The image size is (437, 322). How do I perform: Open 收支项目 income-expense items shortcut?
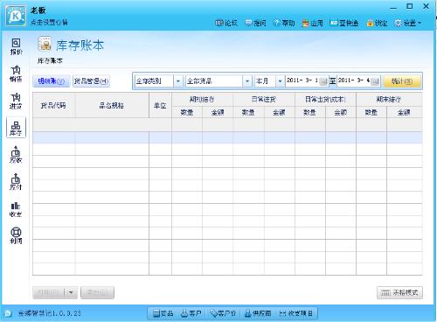click(296, 313)
